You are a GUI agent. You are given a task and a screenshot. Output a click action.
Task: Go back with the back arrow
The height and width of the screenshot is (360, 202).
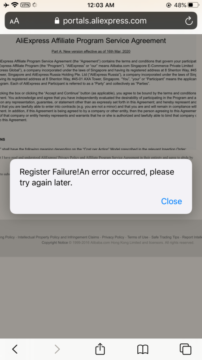click(15, 349)
